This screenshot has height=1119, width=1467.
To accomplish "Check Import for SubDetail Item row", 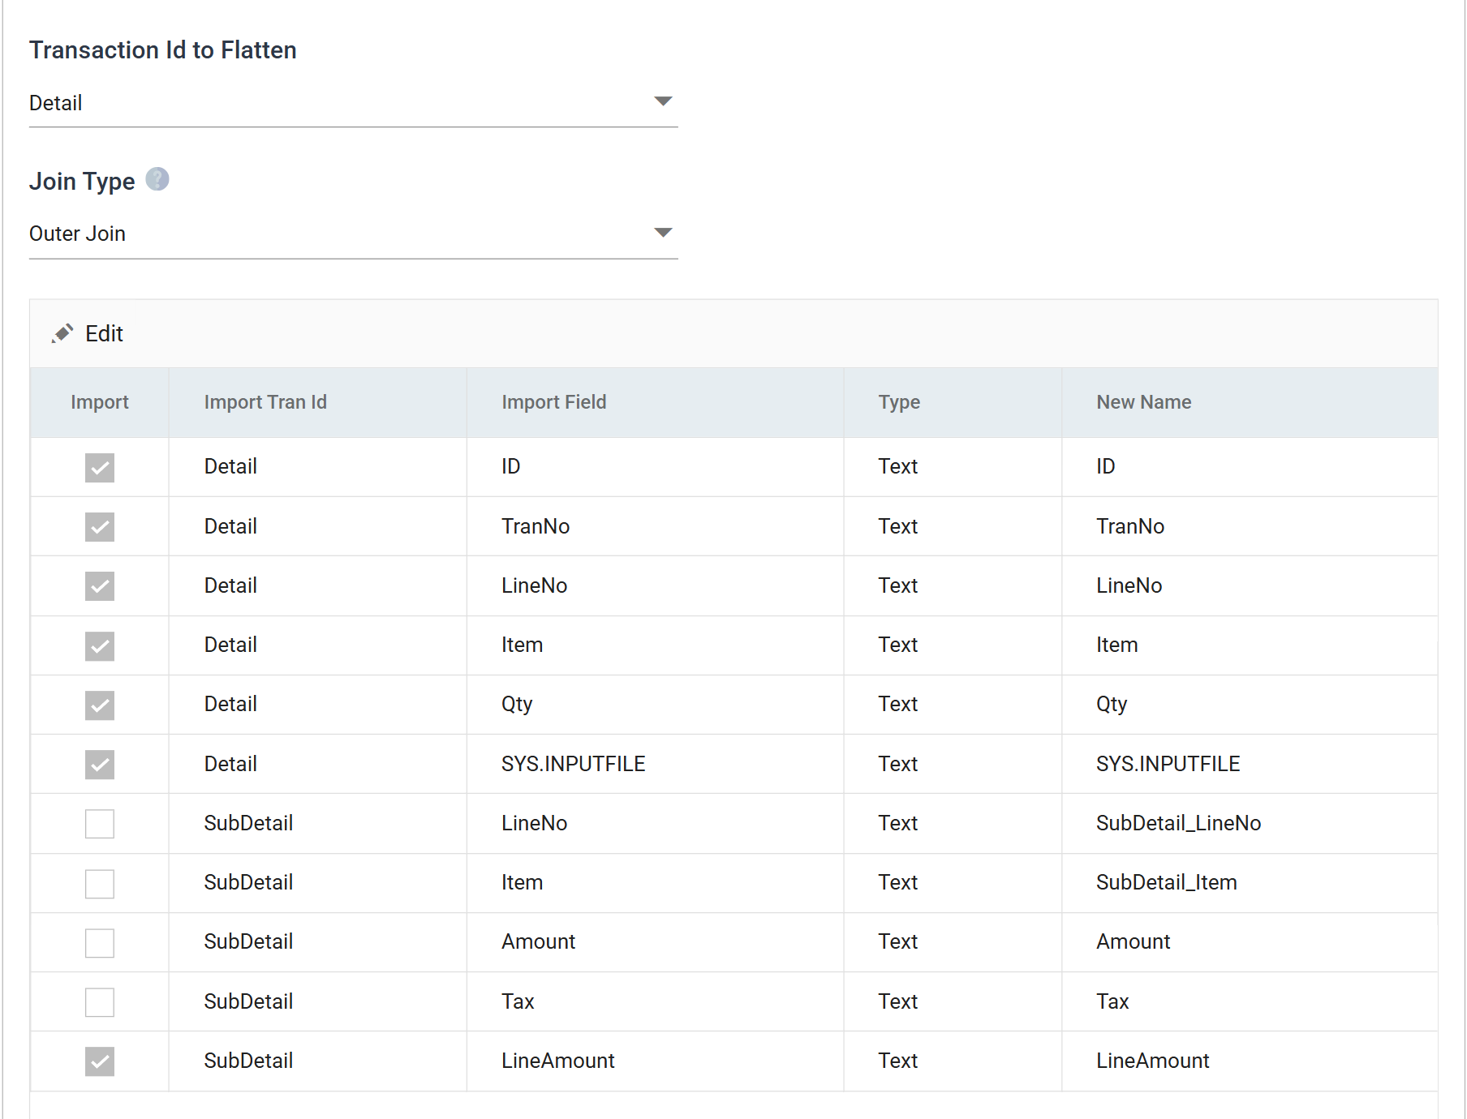I will click(x=100, y=884).
